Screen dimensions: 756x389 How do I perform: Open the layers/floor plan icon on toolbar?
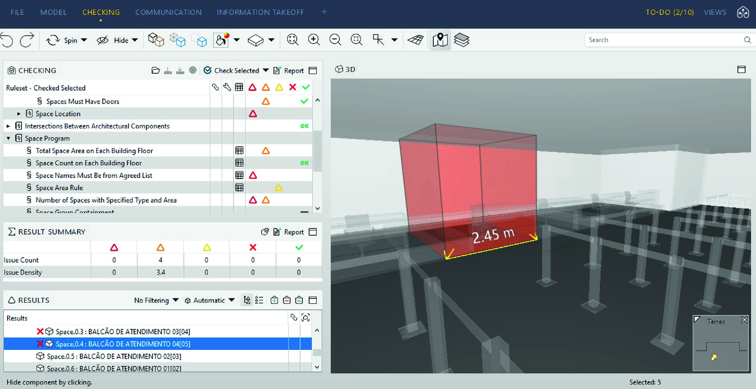(462, 40)
